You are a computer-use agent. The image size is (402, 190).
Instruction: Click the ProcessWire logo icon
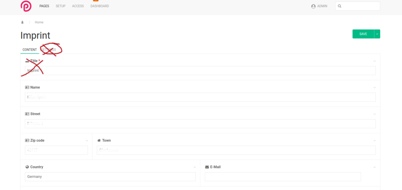26,6
